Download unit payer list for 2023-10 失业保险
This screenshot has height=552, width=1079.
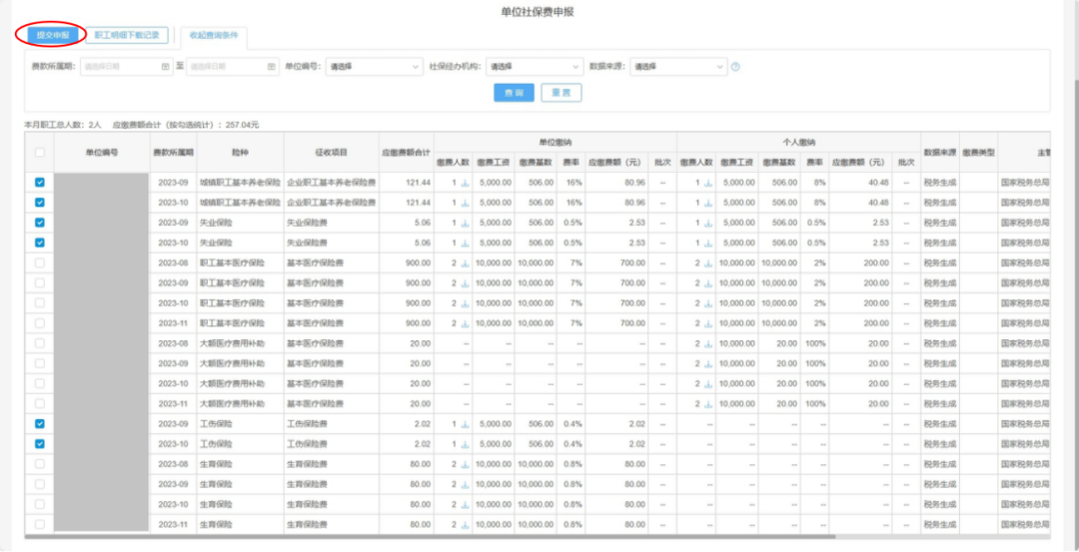point(465,243)
